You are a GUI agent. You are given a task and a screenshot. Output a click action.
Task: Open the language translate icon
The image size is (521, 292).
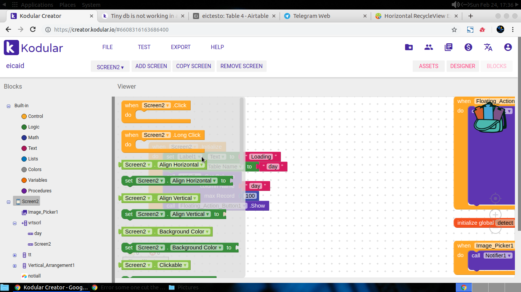click(488, 47)
